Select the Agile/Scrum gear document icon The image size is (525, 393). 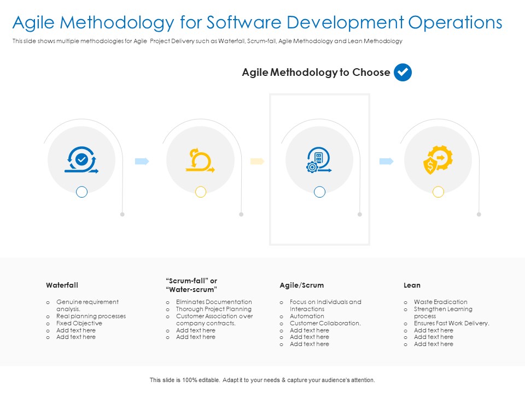click(319, 160)
